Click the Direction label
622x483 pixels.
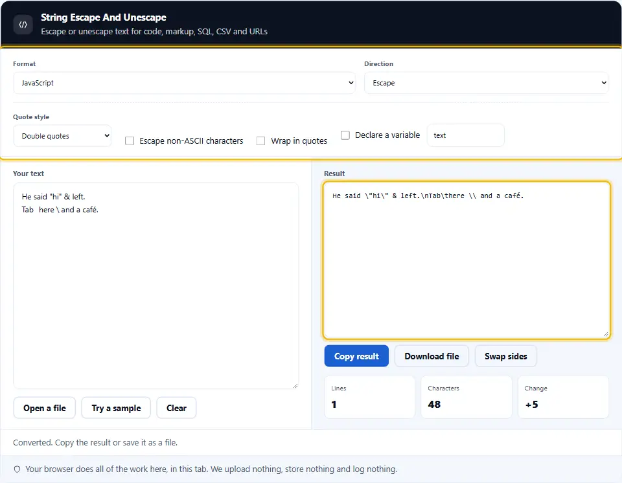tap(378, 64)
